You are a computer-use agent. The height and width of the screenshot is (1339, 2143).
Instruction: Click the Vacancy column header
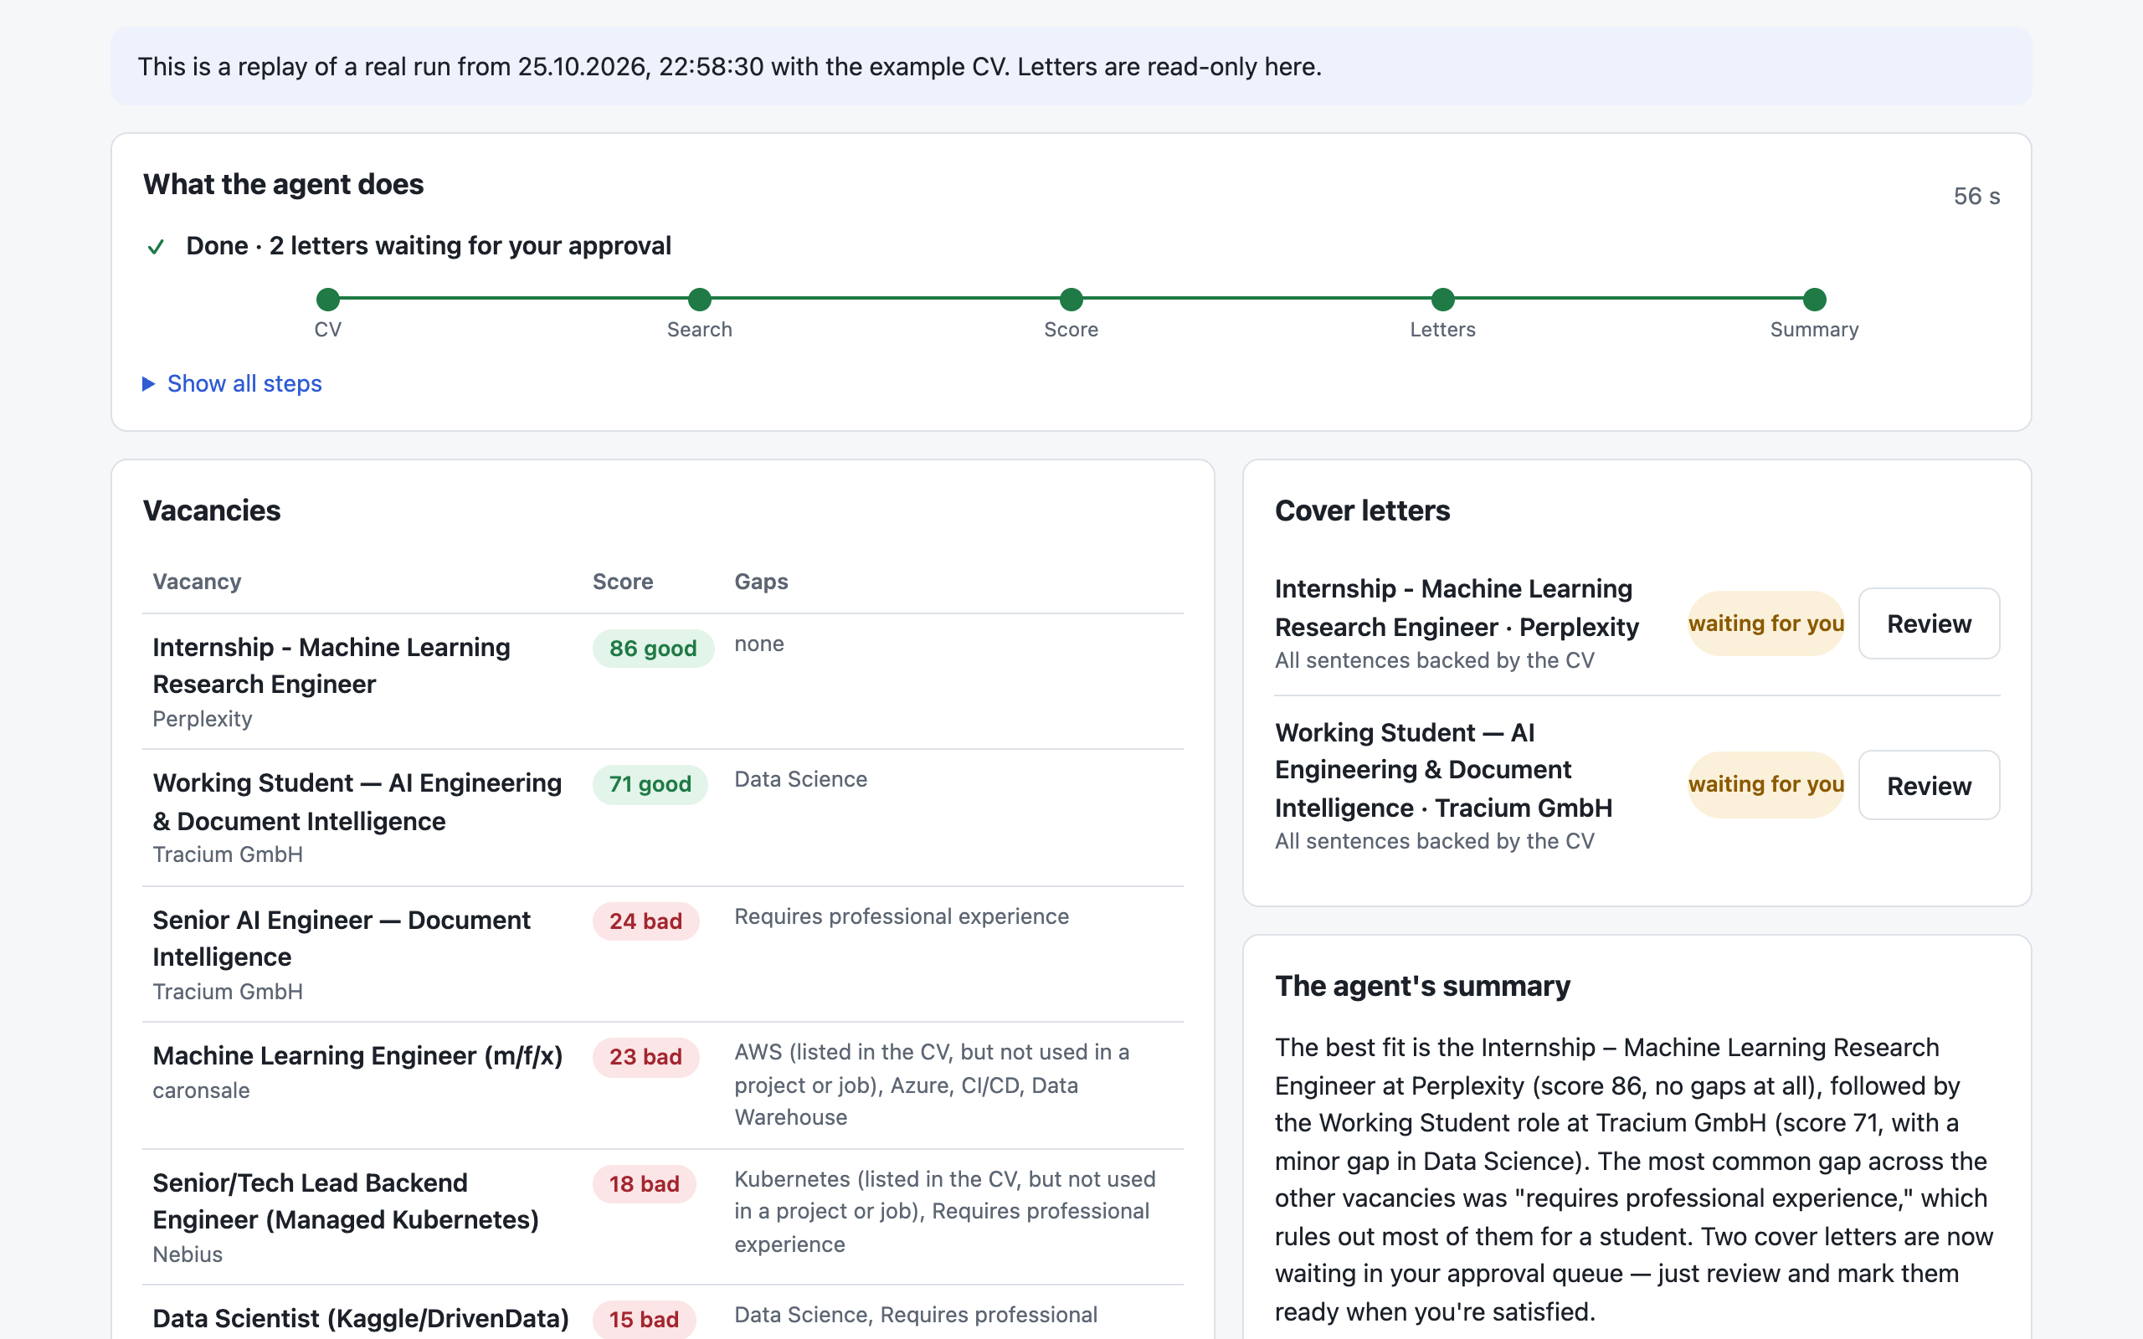click(x=197, y=582)
